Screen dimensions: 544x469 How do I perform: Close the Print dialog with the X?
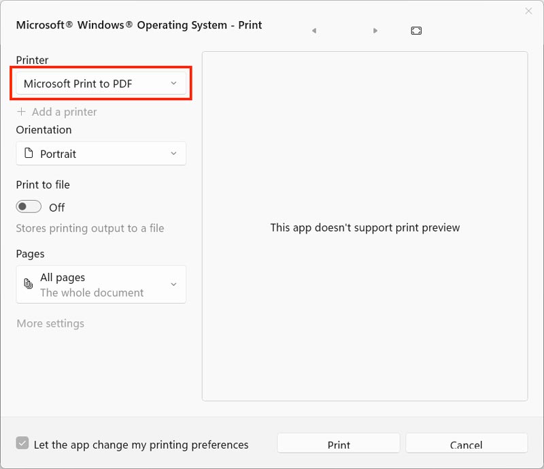pyautogui.click(x=529, y=11)
